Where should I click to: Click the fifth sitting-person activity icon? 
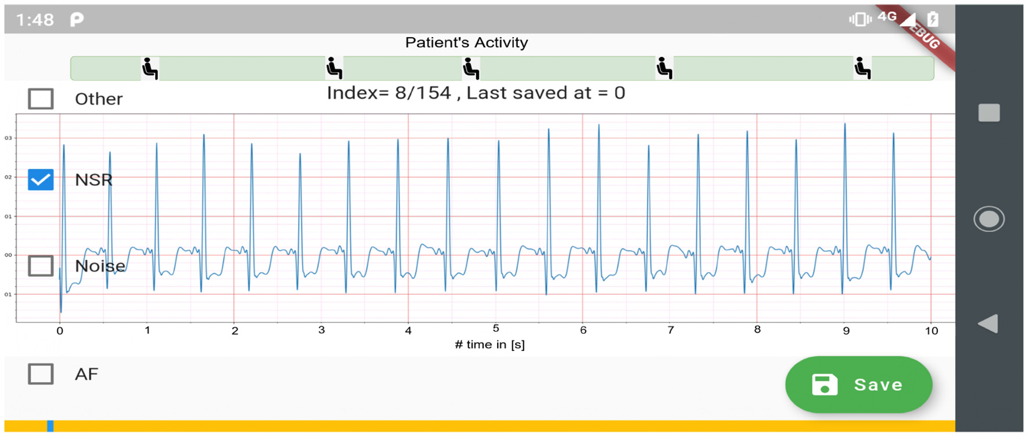[862, 68]
